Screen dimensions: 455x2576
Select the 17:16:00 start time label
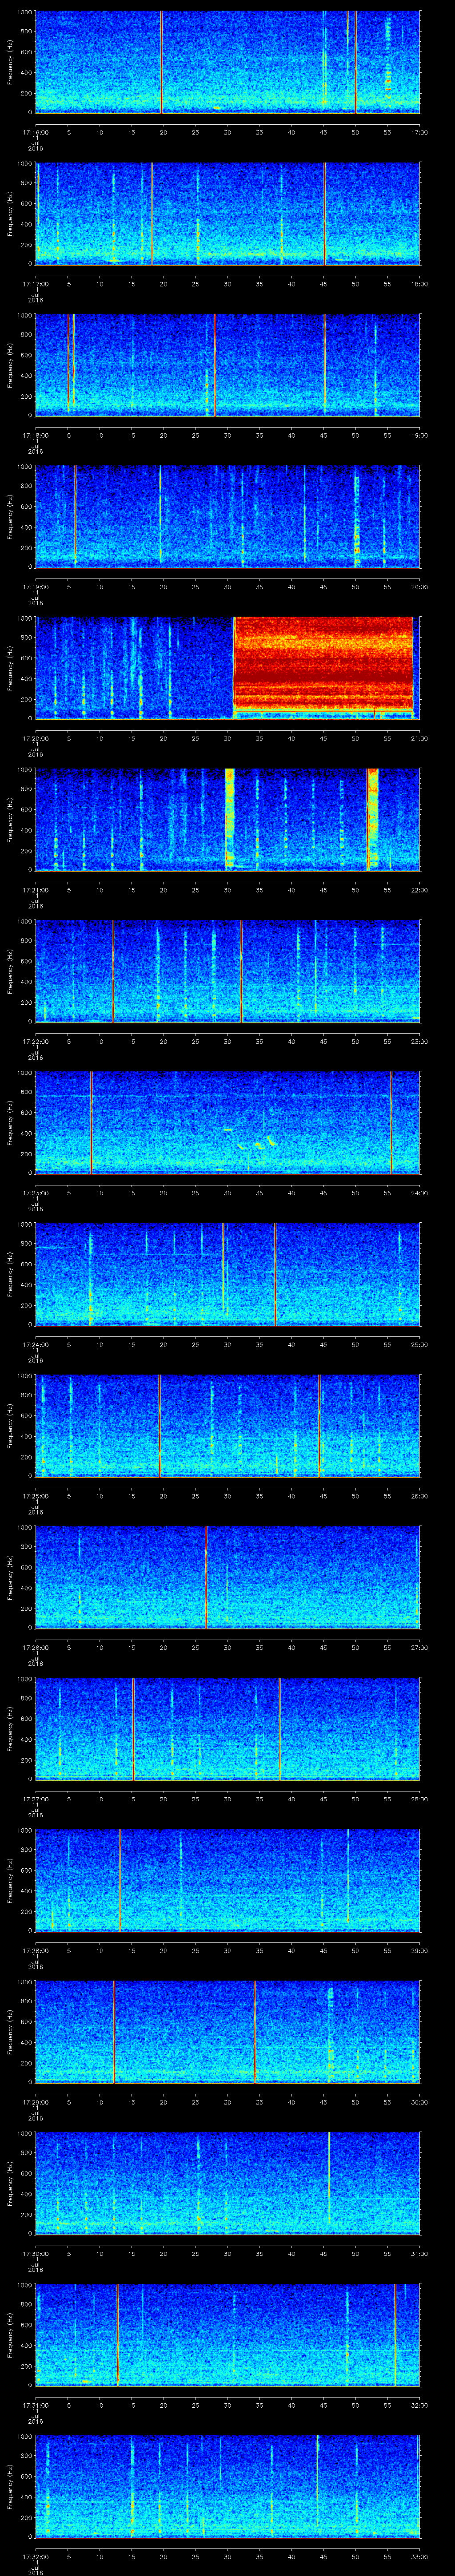click(x=36, y=132)
